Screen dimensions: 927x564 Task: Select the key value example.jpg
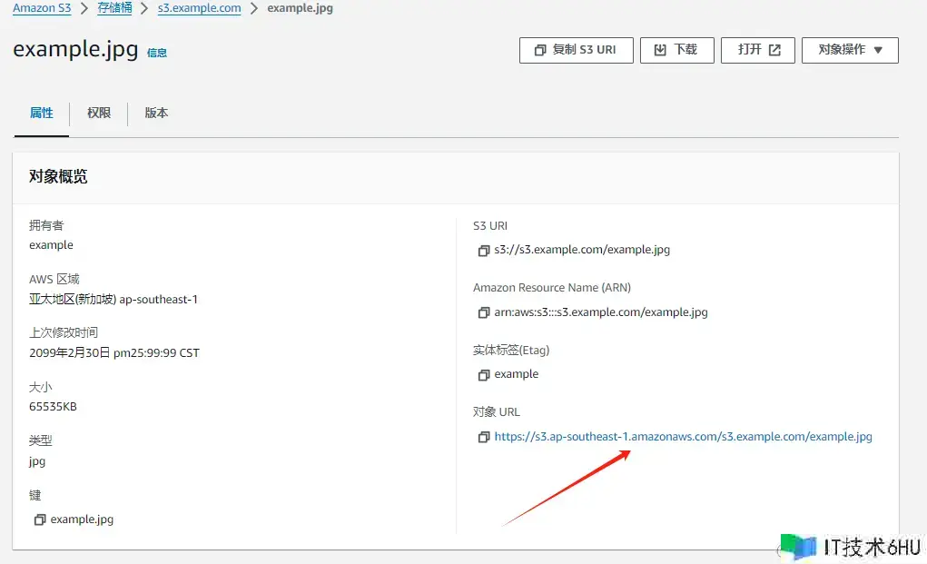pyautogui.click(x=82, y=519)
